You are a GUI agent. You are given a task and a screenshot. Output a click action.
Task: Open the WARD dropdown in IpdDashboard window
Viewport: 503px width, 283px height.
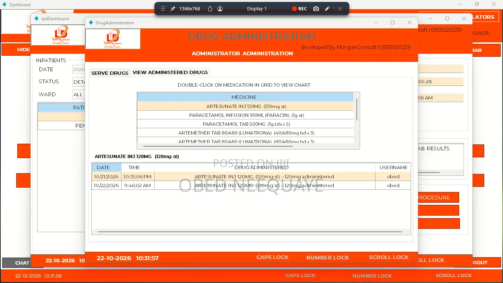pos(78,94)
